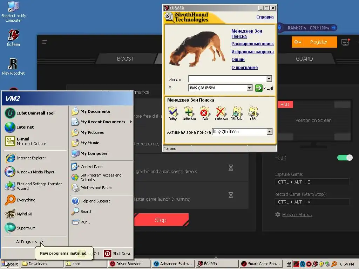Click the Capture Game hotkey field
The height and width of the screenshot is (269, 359).
tap(312, 182)
